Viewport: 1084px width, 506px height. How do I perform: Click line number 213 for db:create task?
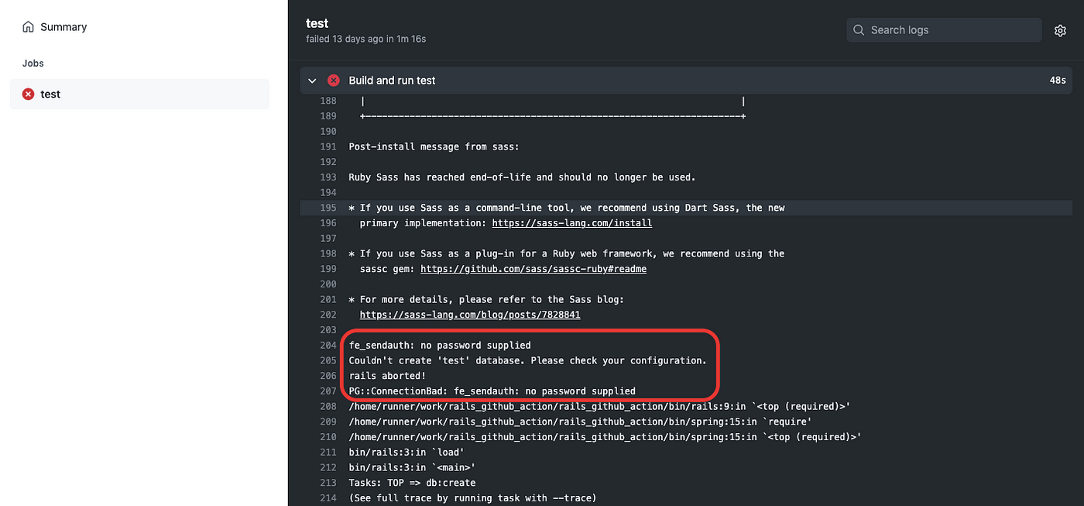(328, 483)
